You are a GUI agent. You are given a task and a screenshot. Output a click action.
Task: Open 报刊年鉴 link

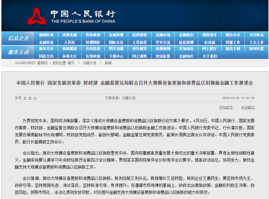coord(256,49)
